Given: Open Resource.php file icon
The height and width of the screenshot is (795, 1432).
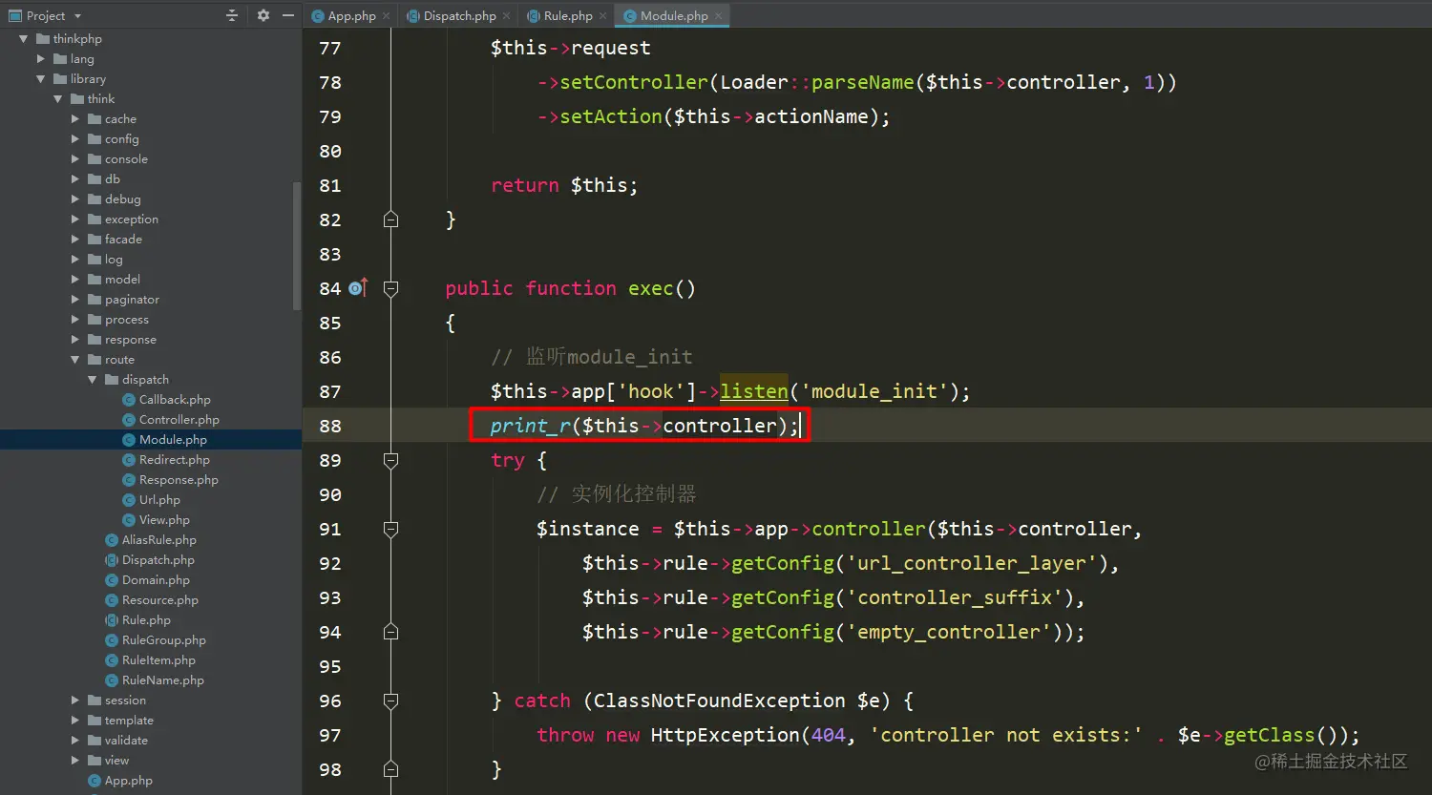Looking at the screenshot, I should pyautogui.click(x=113, y=600).
